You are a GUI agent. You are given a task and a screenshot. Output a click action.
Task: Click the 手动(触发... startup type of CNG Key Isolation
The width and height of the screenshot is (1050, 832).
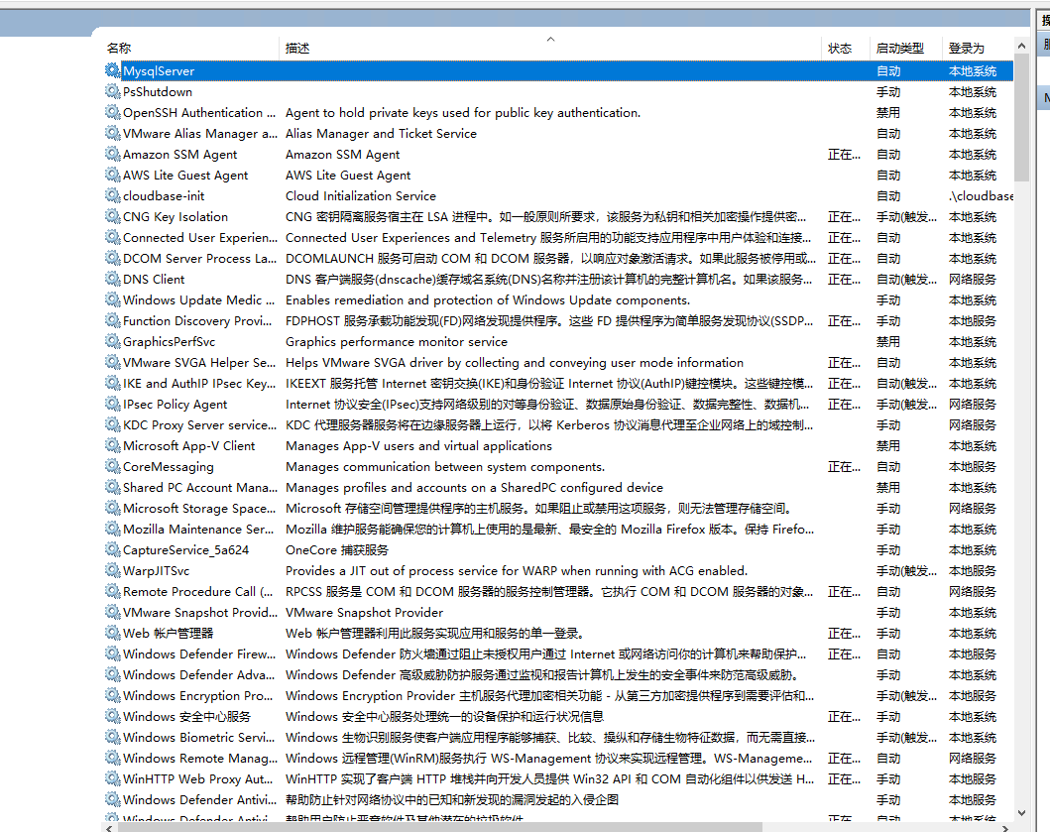pyautogui.click(x=906, y=216)
